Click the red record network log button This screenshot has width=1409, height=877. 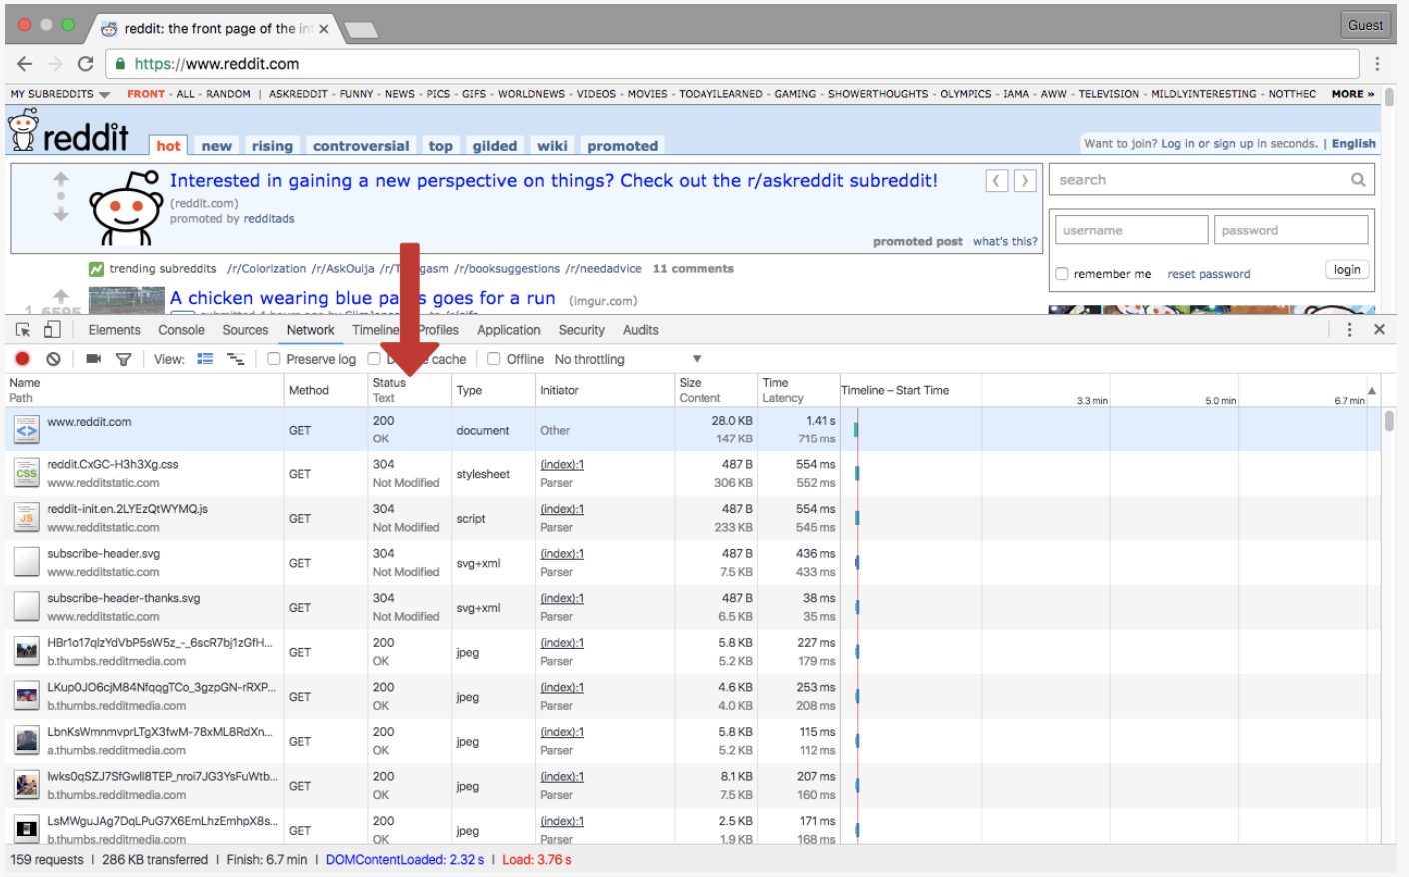click(22, 359)
